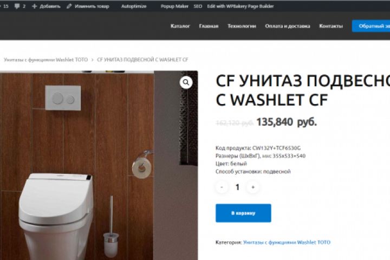Increase quantity with the plus button
This screenshot has width=390, height=260.
[253, 187]
